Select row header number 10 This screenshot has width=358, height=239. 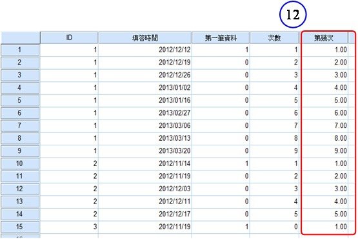(x=20, y=163)
